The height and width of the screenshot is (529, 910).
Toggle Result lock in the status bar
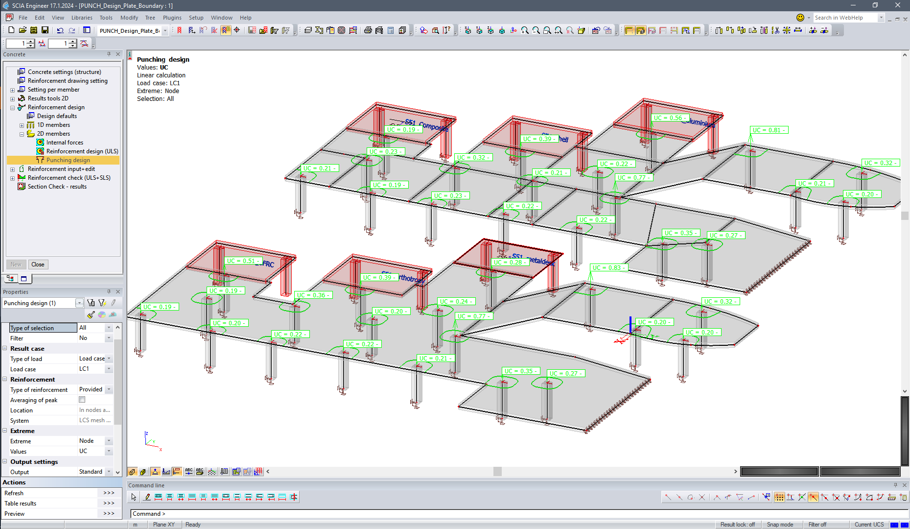[737, 525]
